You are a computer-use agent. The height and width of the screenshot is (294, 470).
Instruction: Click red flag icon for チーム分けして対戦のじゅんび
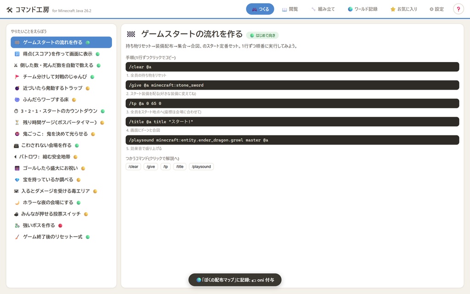coord(17,77)
